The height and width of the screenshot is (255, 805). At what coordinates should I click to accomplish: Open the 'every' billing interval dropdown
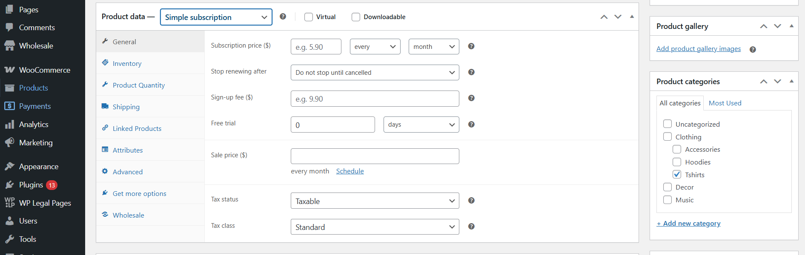[x=375, y=46]
